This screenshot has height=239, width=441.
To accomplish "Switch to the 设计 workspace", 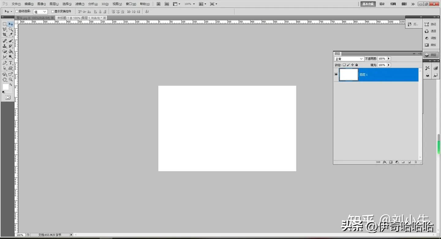I will [x=382, y=4].
